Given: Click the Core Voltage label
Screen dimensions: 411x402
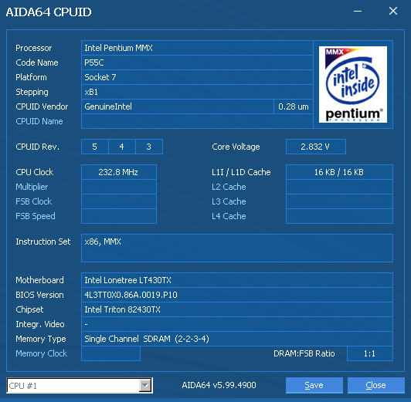Looking at the screenshot, I should (236, 147).
